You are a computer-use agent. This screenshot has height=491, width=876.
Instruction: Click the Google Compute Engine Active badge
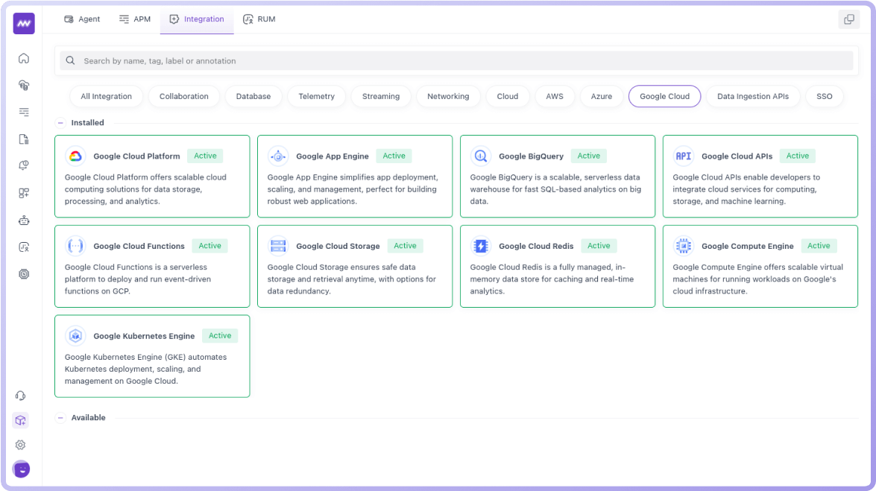tap(819, 246)
